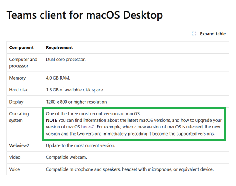The image size is (236, 186).
Task: Click the bold NOTE label
Action: 52,120
